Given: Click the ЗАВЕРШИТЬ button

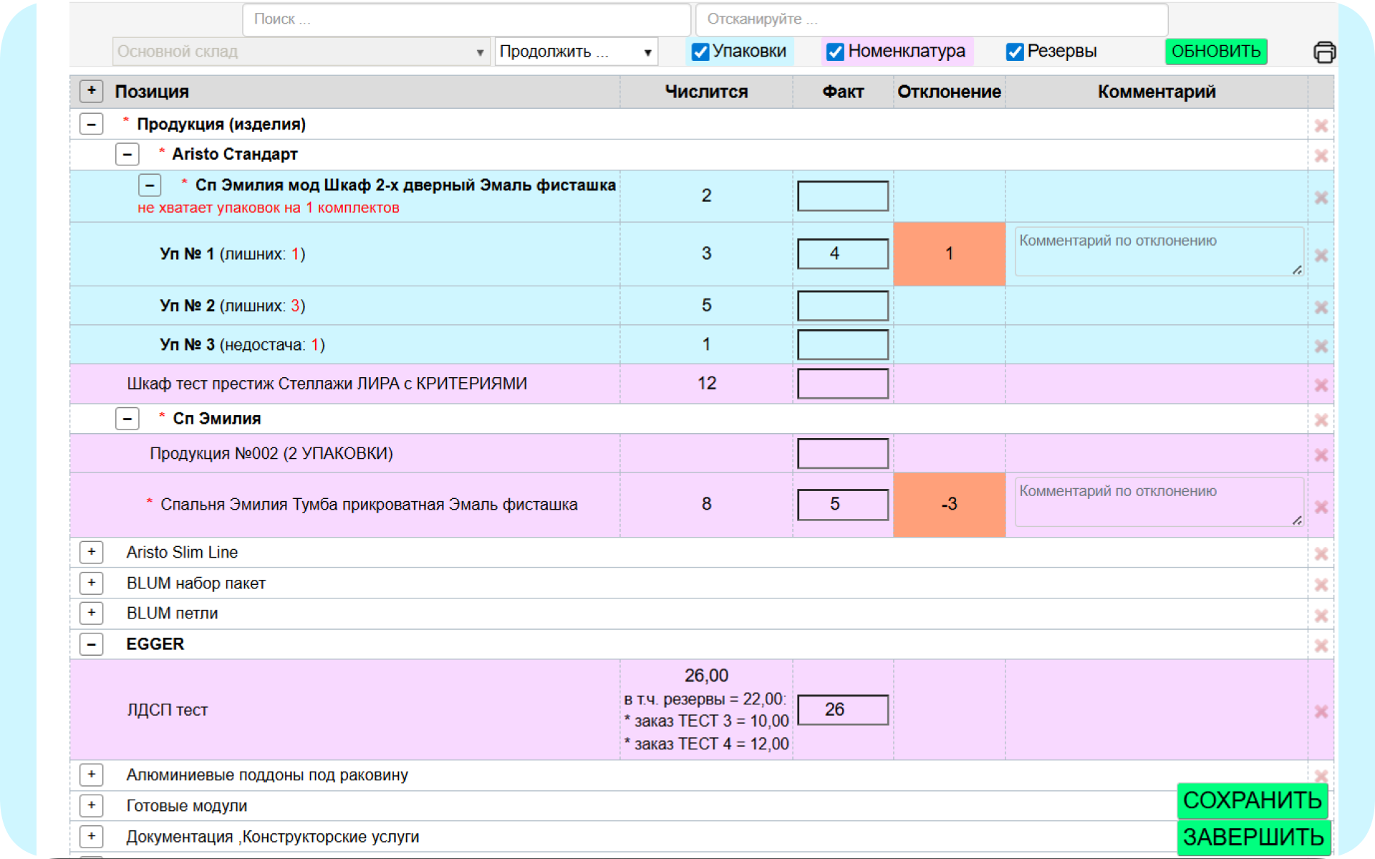Looking at the screenshot, I should pos(1253,837).
